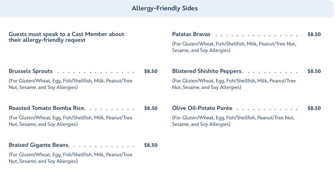This screenshot has width=335, height=178.
Task: Select Bomba Rice allergy information text
Action: click(x=70, y=121)
